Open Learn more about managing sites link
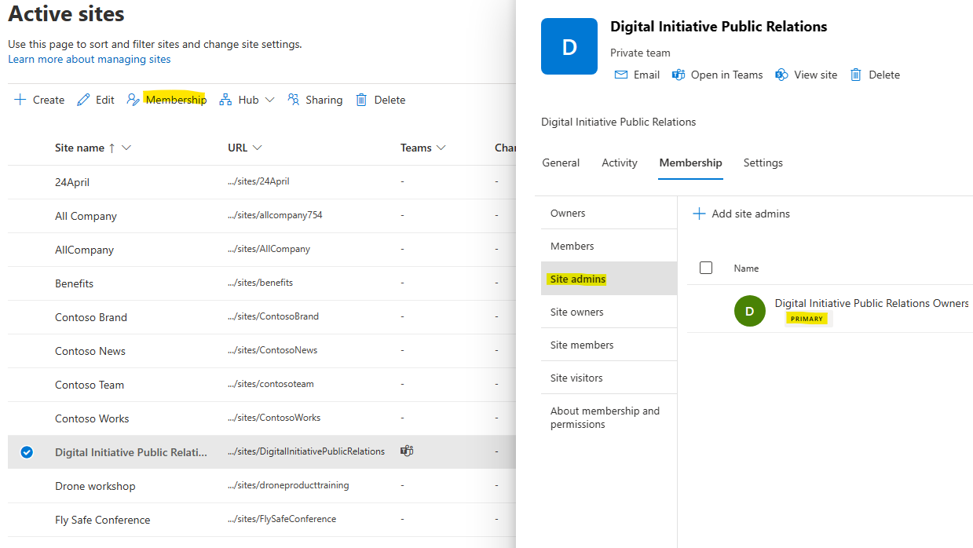 (x=89, y=59)
